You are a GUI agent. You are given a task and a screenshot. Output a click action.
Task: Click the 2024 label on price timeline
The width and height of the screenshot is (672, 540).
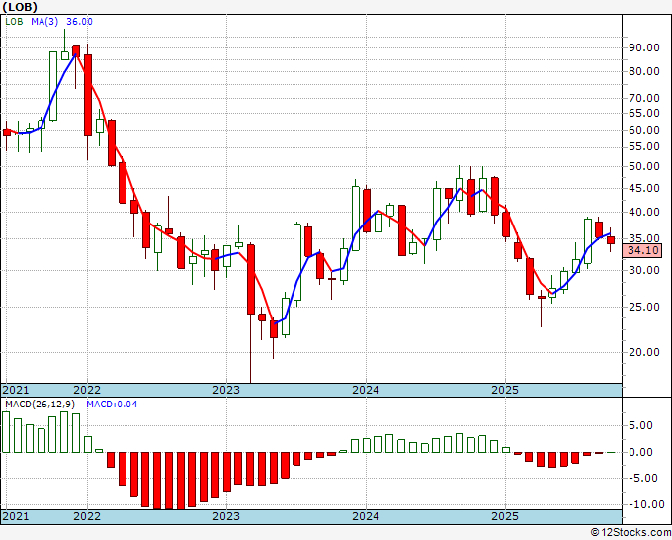[x=366, y=390]
